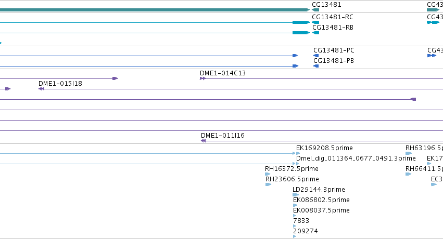This screenshot has width=443, height=239.
Task: Click the DME1-015I18 clone label
Action: click(60, 84)
